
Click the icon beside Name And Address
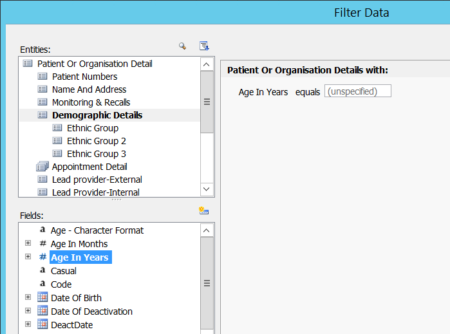coord(42,89)
